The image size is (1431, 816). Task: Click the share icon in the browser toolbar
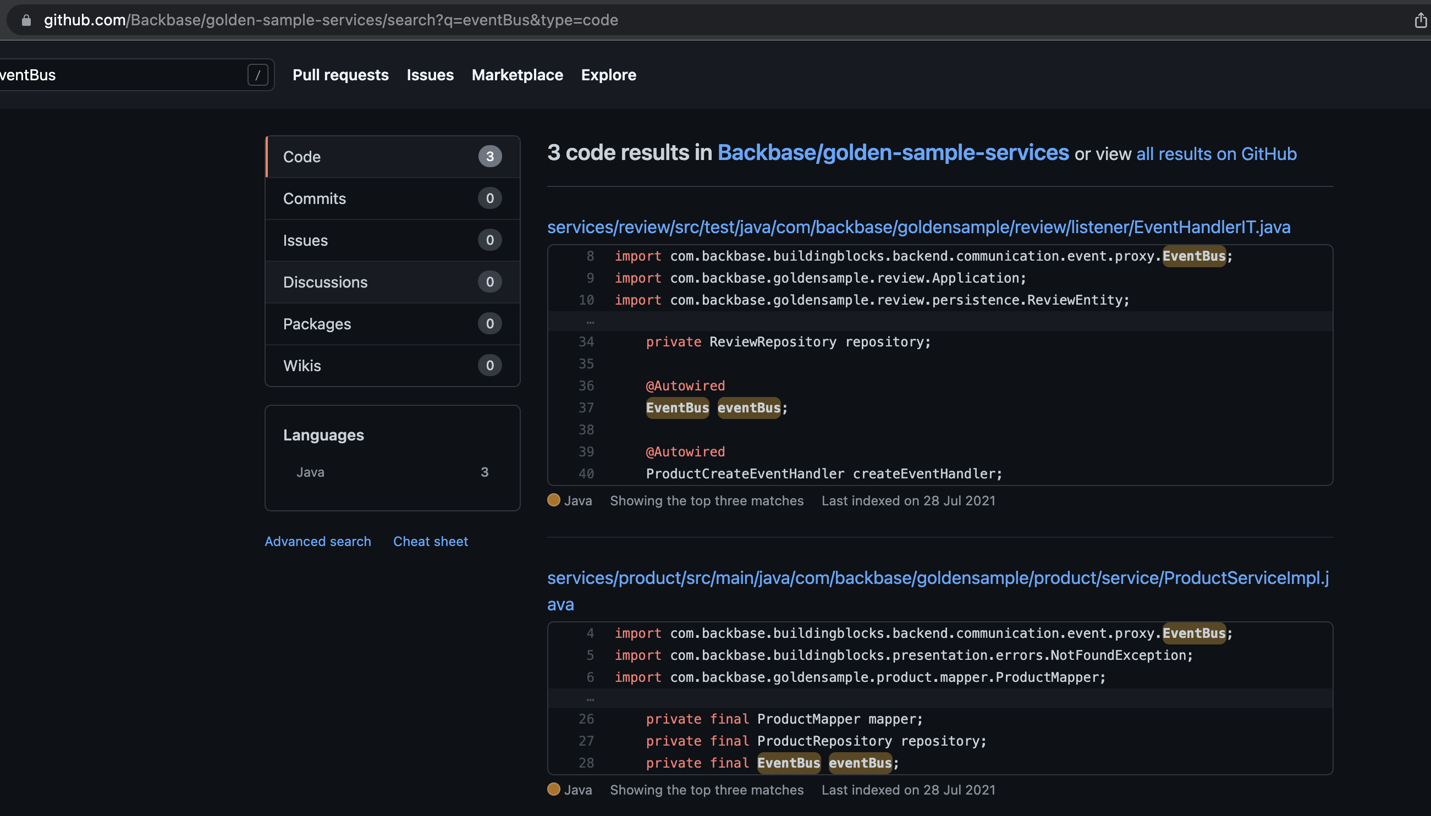click(1420, 20)
